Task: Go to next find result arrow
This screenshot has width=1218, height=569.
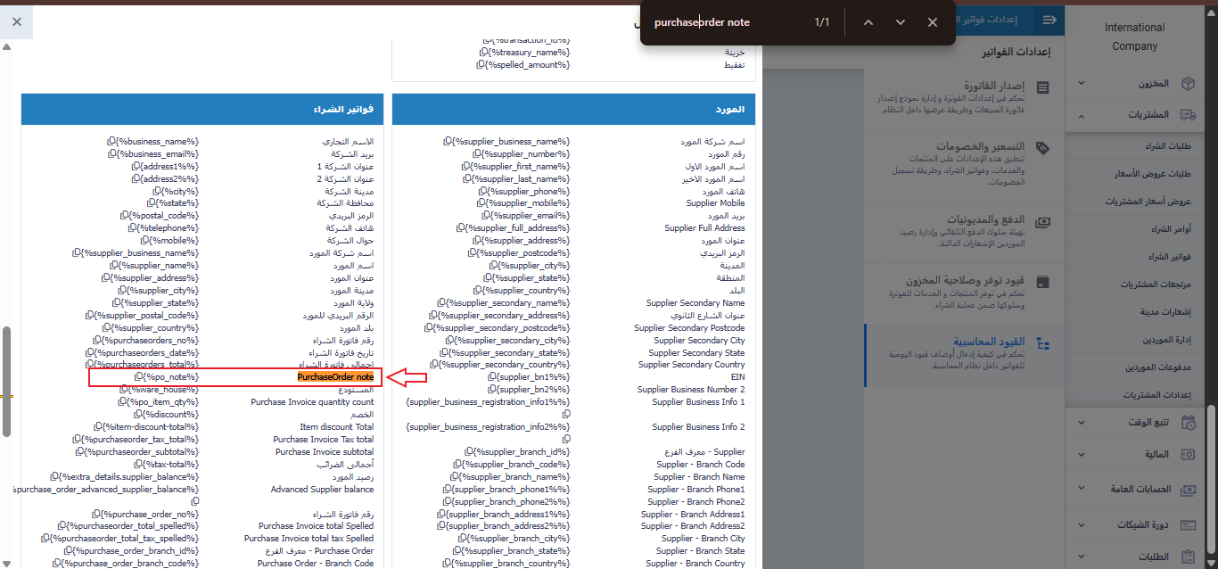Action: coord(900,22)
